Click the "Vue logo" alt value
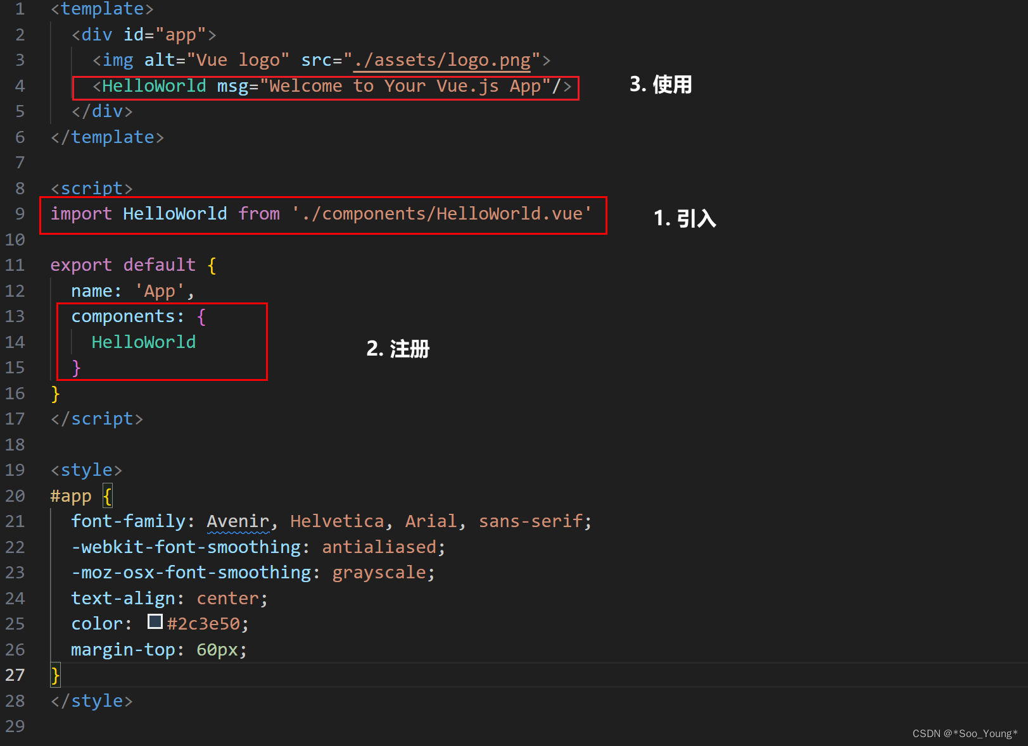The image size is (1028, 746). pyautogui.click(x=238, y=60)
